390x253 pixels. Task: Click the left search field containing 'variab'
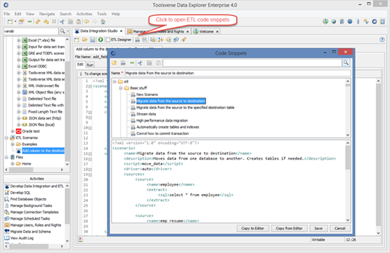[x=31, y=31]
